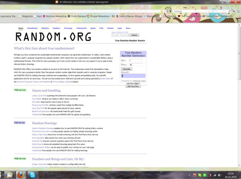241x179 pixels.
Task: Click the Search button
Action: [134, 35]
